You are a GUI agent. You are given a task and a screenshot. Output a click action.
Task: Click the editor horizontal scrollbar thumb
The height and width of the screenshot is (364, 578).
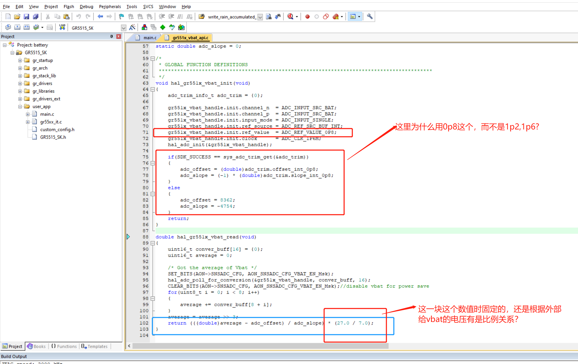tap(260, 346)
